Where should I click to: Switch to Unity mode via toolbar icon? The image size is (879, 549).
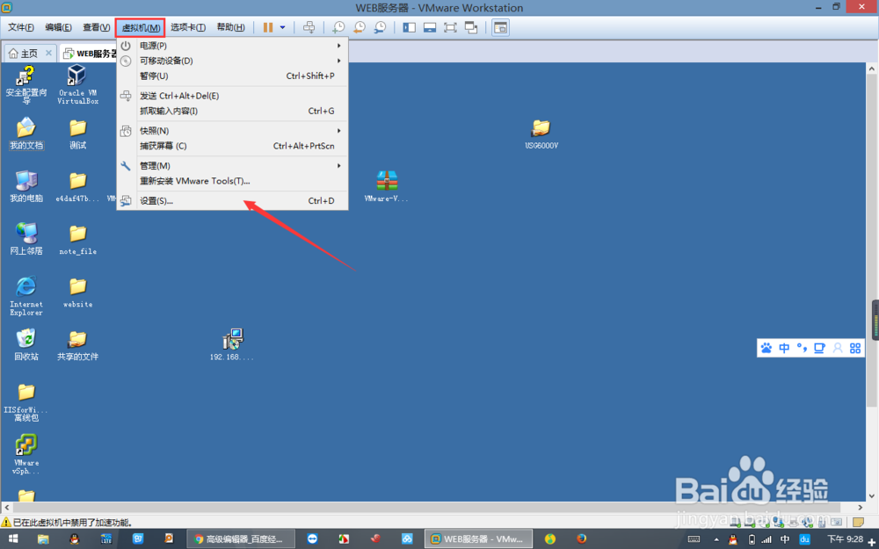click(x=471, y=27)
